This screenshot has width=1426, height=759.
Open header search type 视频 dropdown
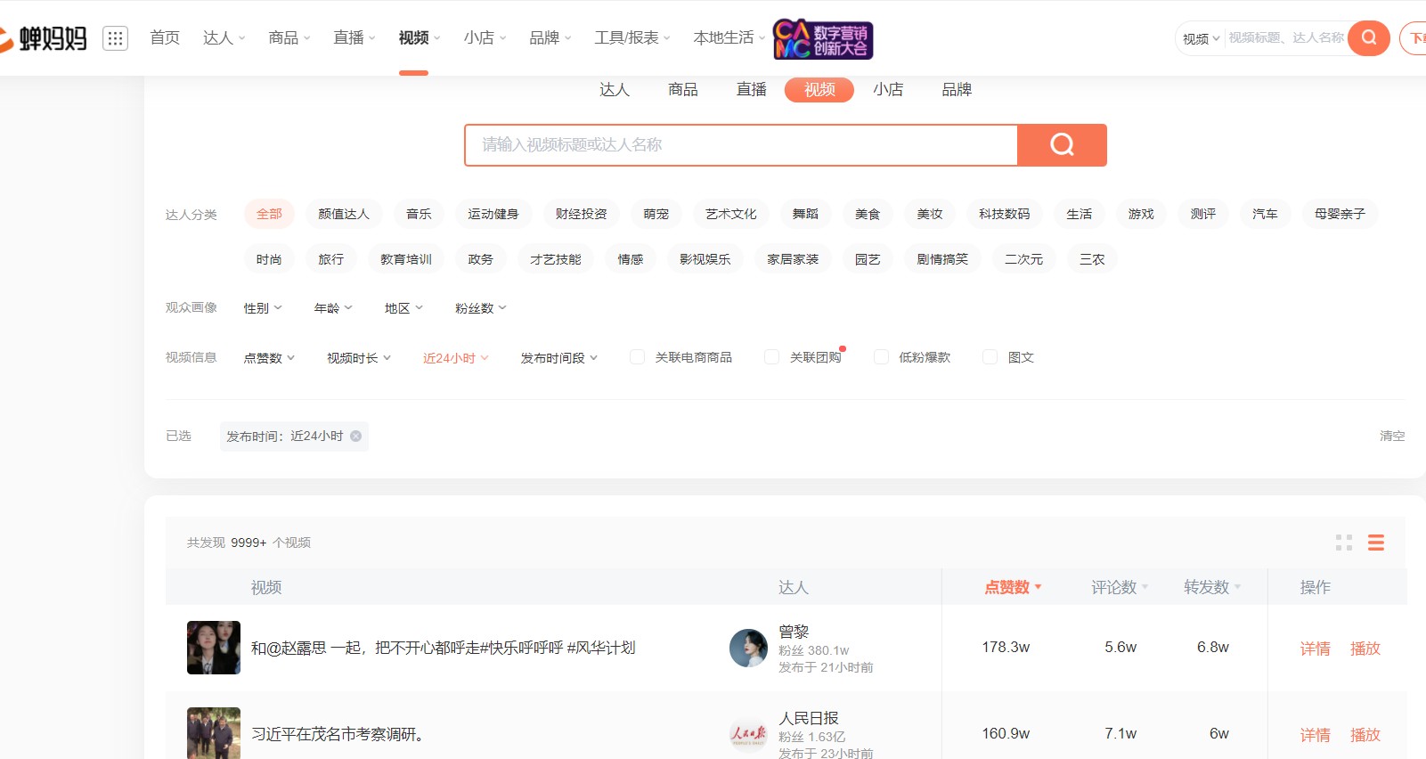[1201, 38]
